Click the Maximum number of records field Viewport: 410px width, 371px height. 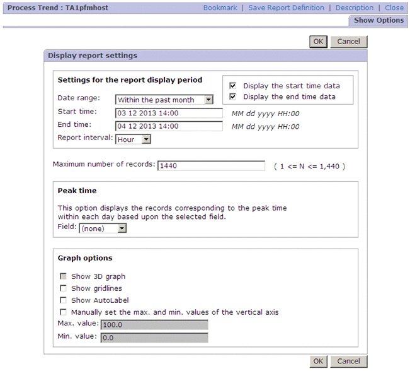coord(211,166)
